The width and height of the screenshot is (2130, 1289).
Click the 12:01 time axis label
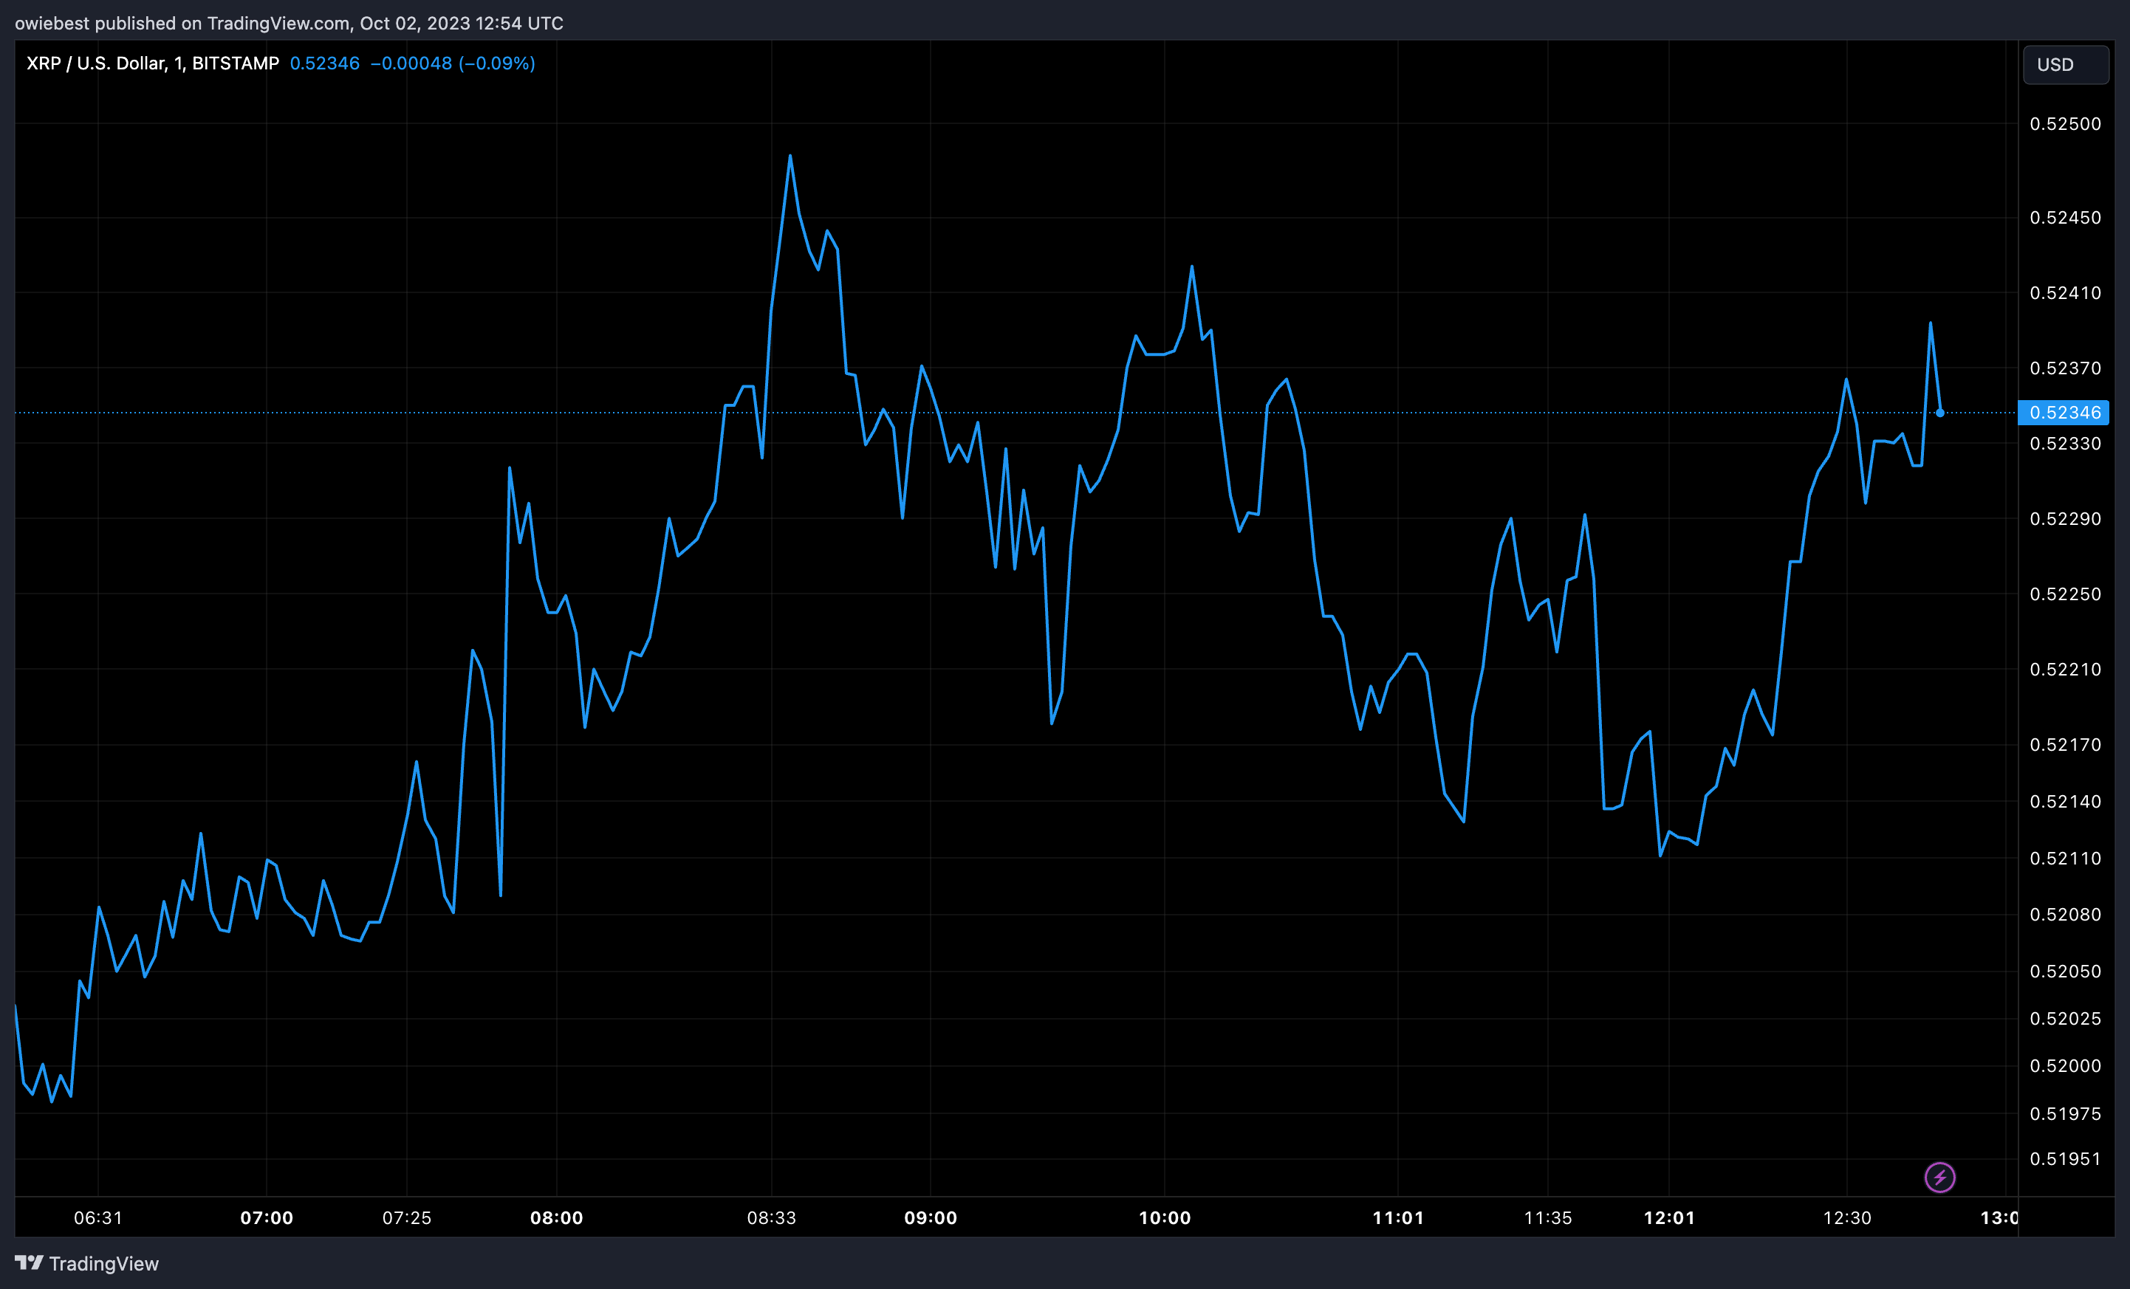[1669, 1217]
